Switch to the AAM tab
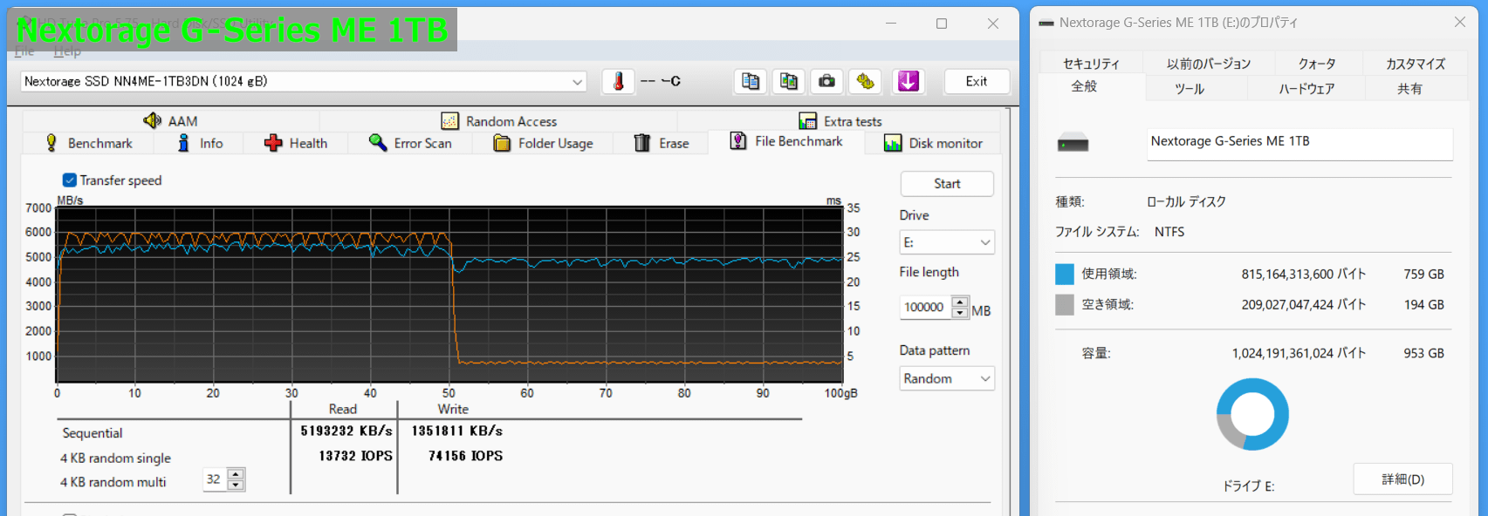 (171, 120)
